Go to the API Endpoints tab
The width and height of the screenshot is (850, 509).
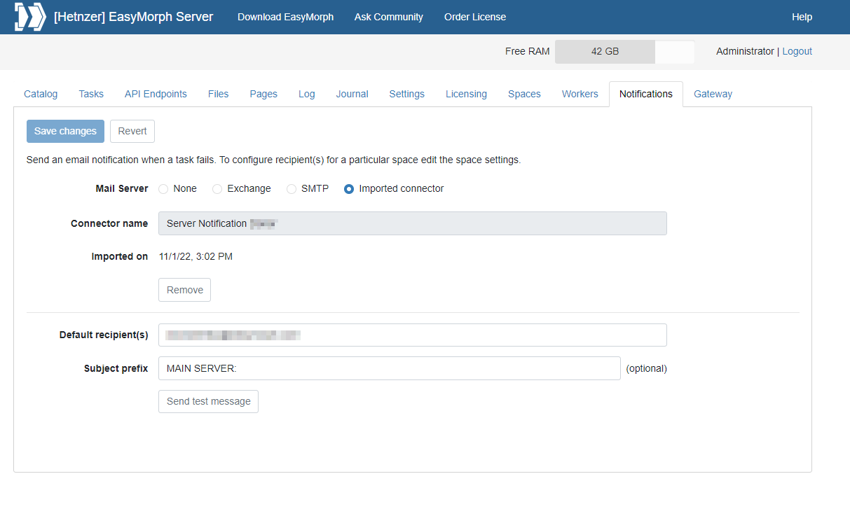pos(156,94)
